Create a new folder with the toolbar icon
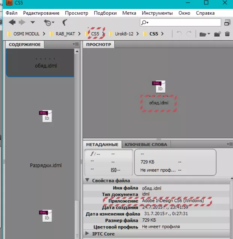 coord(218,34)
